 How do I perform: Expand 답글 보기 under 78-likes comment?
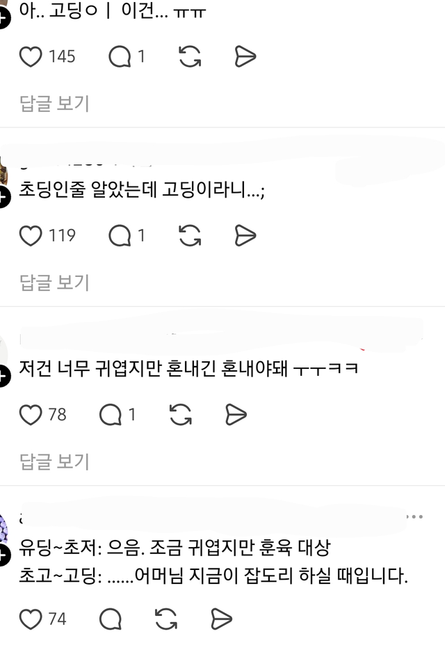click(54, 461)
